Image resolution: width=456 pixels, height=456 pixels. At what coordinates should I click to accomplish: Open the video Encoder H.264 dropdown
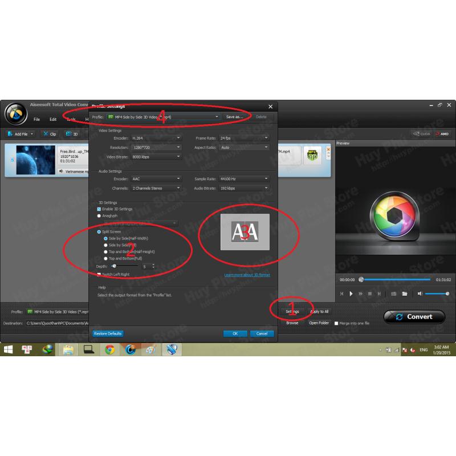(156, 138)
